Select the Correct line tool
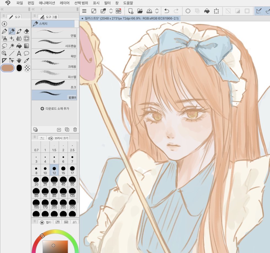270x253 pixels. tap(12, 60)
